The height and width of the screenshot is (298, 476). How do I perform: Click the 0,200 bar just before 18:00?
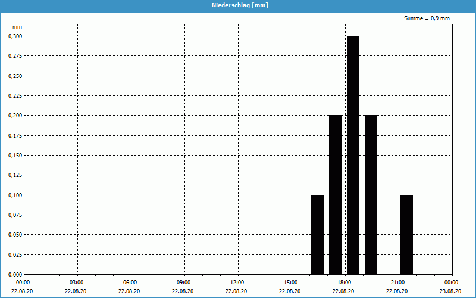(x=335, y=194)
